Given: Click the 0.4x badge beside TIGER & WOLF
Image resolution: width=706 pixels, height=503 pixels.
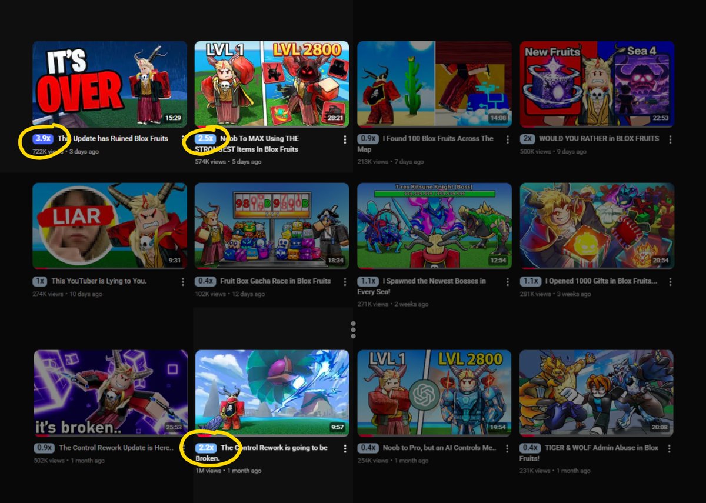Looking at the screenshot, I should pyautogui.click(x=529, y=448).
